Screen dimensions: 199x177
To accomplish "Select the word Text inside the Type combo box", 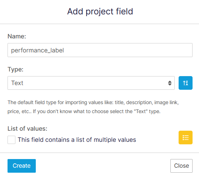I will point(17,83).
